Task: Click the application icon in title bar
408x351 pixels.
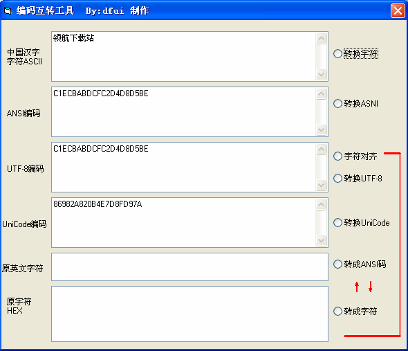Action: click(x=8, y=10)
